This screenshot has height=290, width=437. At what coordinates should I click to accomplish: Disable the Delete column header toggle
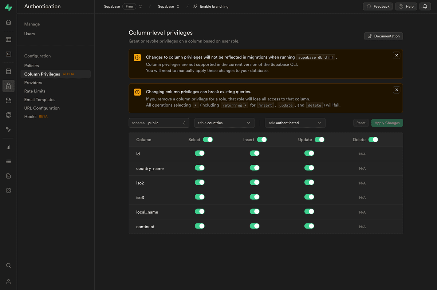373,139
